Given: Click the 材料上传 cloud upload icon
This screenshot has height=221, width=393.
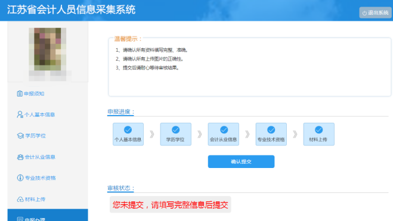Looking at the screenshot, I should pos(20,199).
